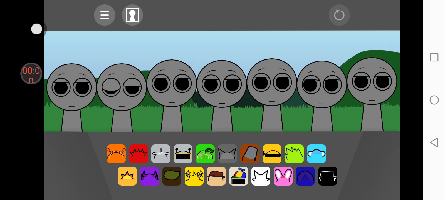
Task: Select the orange antennae headband icon
Action: coord(116,154)
